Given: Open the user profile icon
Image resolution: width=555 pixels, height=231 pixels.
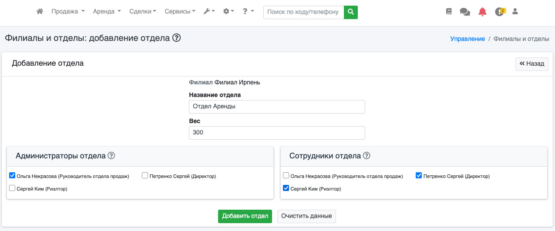Looking at the screenshot, I should (x=515, y=12).
